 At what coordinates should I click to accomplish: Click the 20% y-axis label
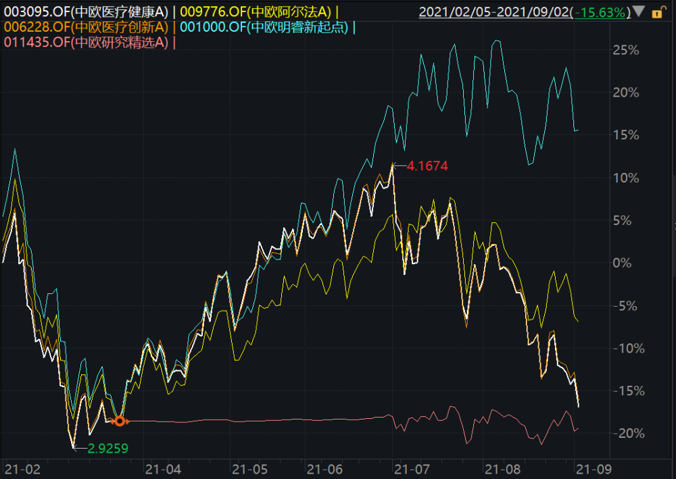point(625,93)
